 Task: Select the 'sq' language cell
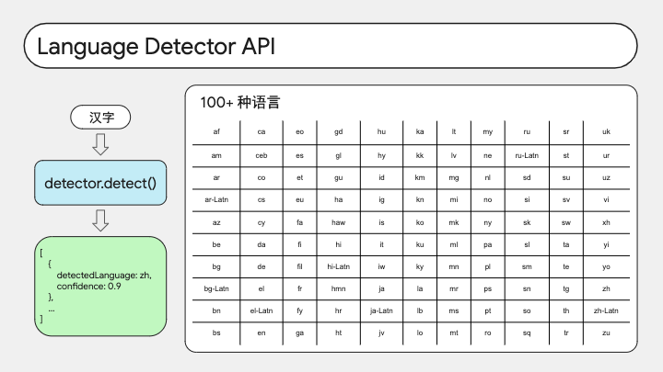coord(527,333)
